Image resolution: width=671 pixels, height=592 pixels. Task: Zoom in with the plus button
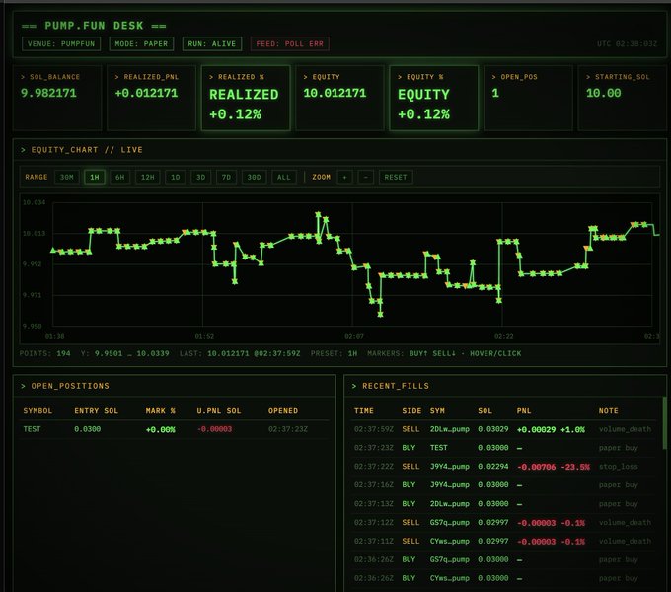click(344, 177)
